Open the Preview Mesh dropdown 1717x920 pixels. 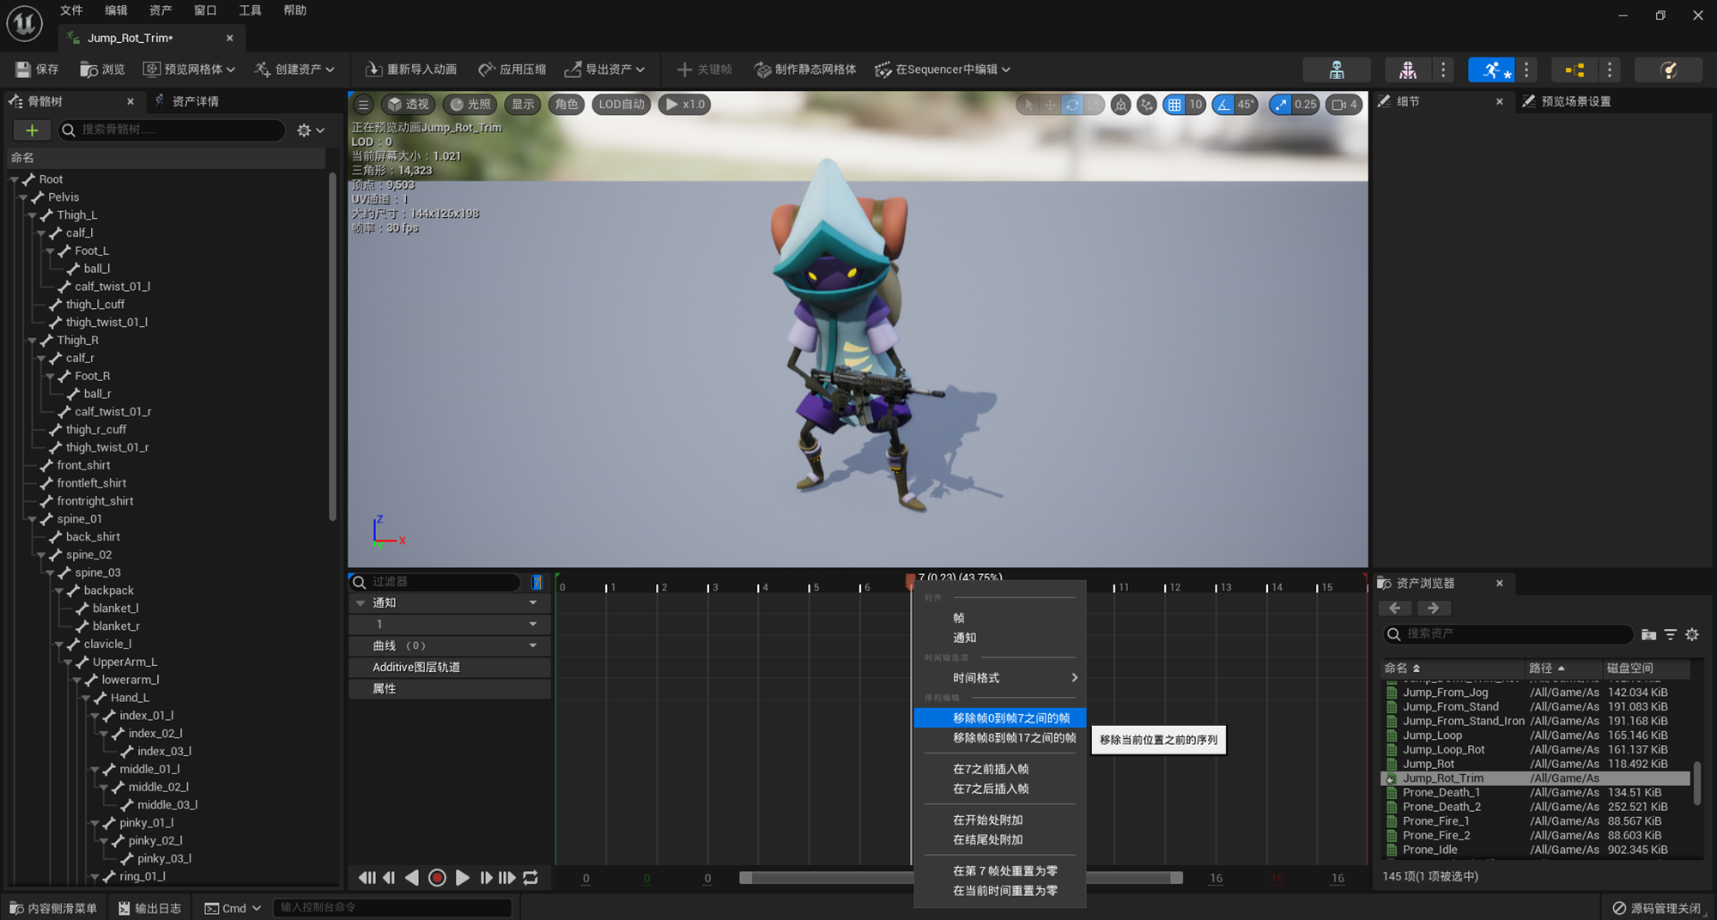(x=189, y=70)
